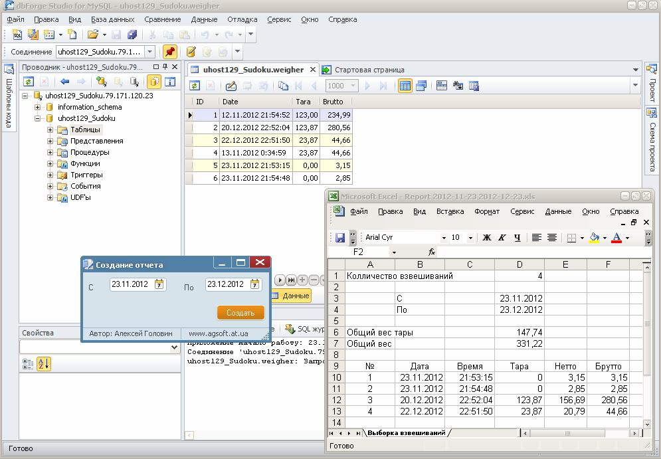Expand the information_schema database node
Viewport: 661px width, 459px height.
(x=37, y=107)
